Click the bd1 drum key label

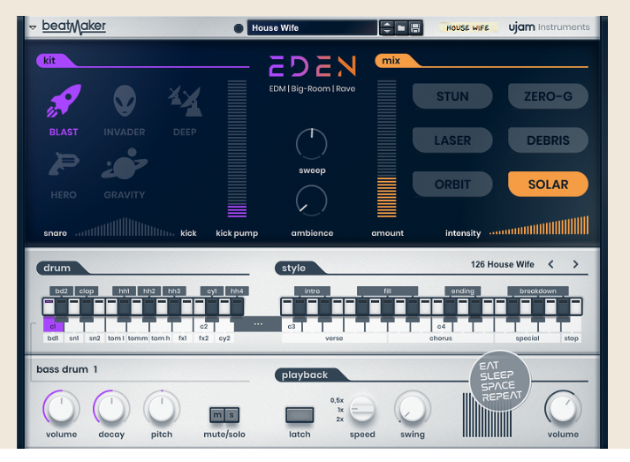(x=53, y=338)
